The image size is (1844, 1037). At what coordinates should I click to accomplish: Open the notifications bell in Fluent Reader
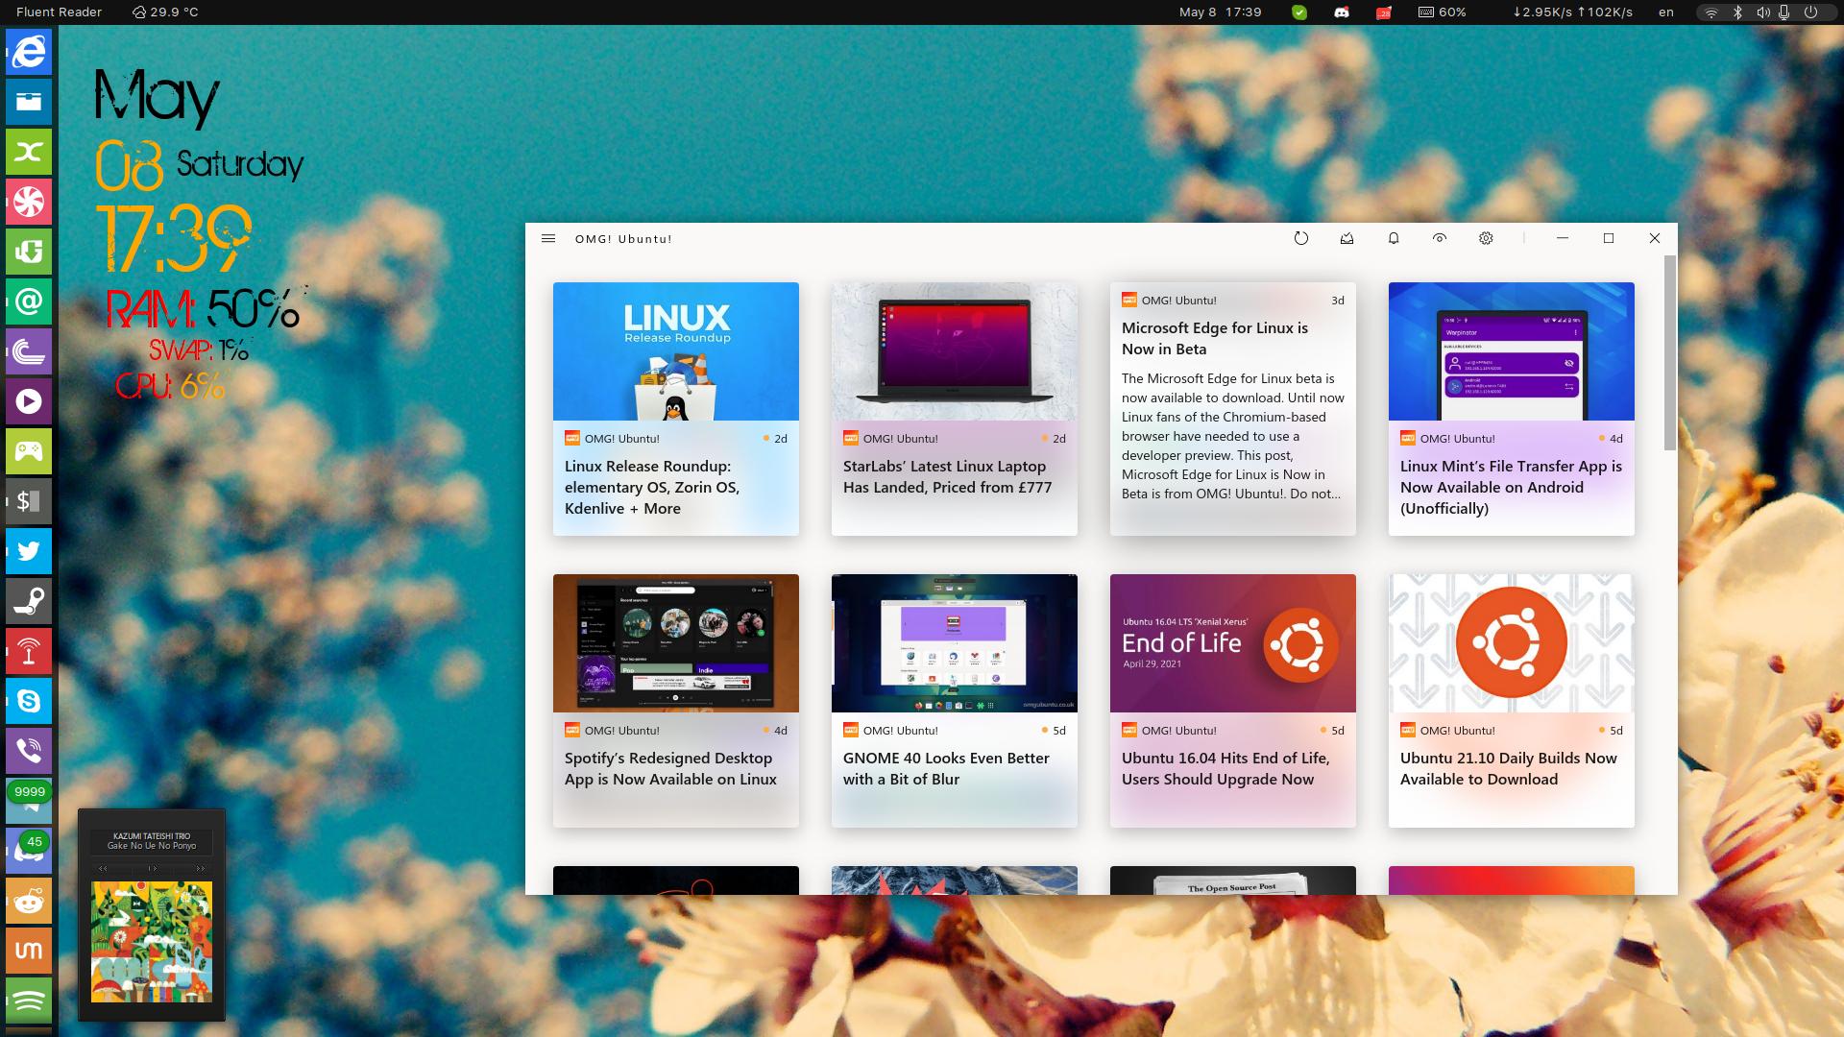coord(1394,238)
